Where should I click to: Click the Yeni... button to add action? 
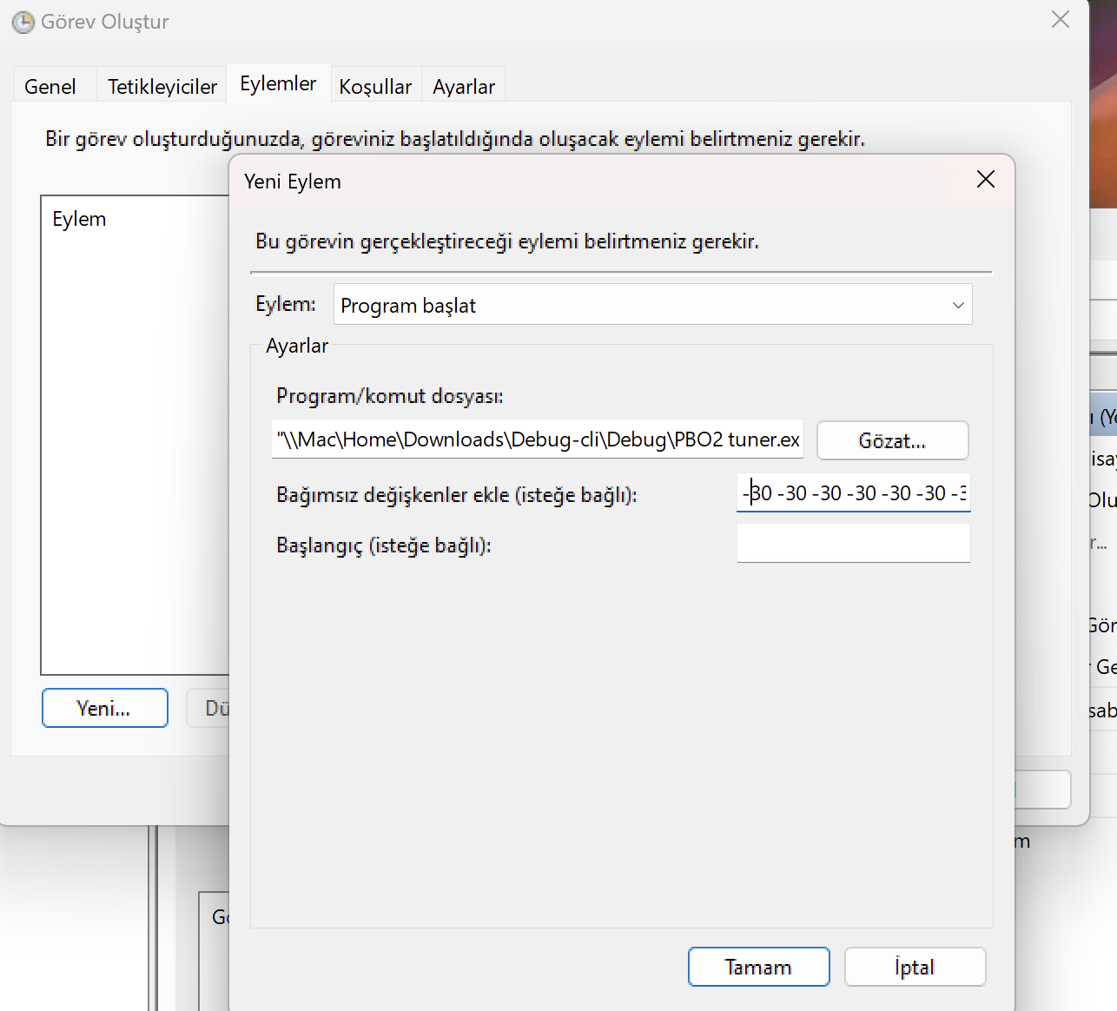104,708
